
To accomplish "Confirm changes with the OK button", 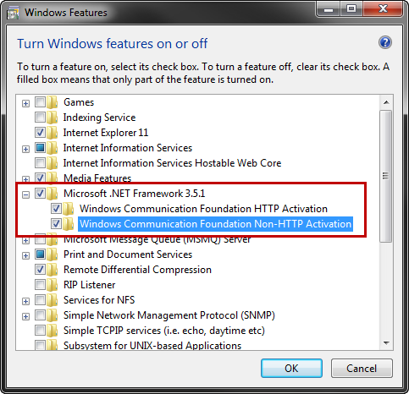I will click(x=291, y=368).
